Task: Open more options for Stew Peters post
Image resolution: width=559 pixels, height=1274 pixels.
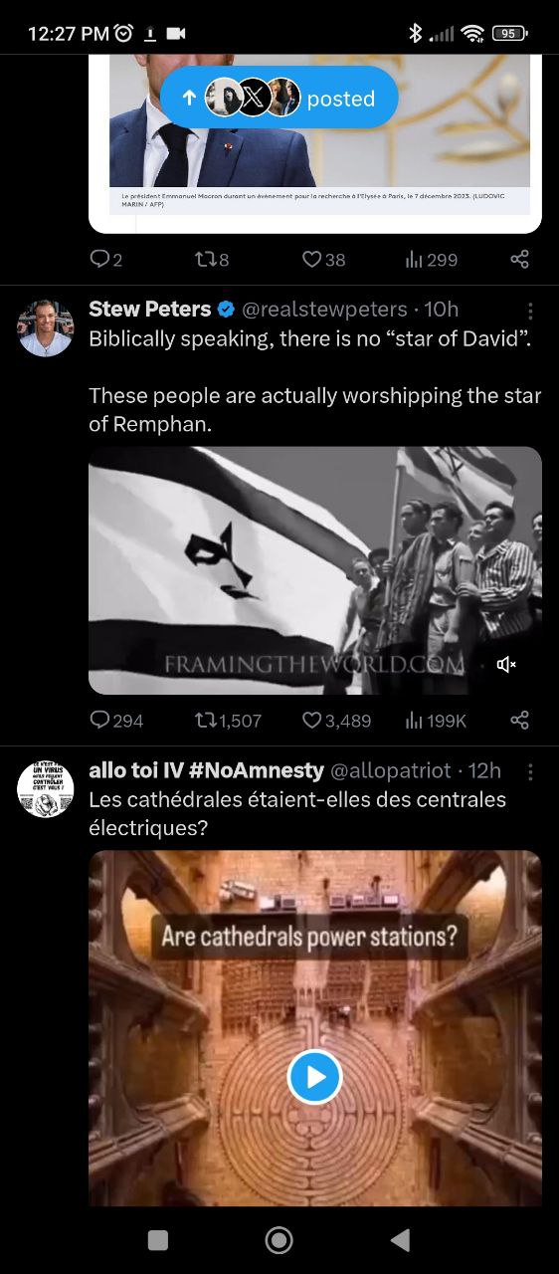Action: tap(530, 311)
